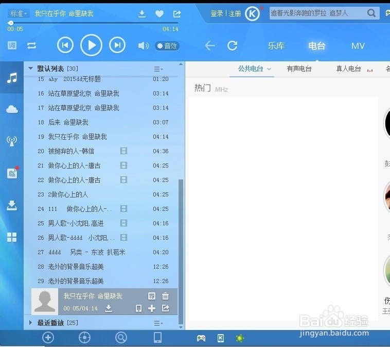This screenshot has width=390, height=347.
Task: Click the selected song's avatar thumbnail
Action: [x=45, y=302]
